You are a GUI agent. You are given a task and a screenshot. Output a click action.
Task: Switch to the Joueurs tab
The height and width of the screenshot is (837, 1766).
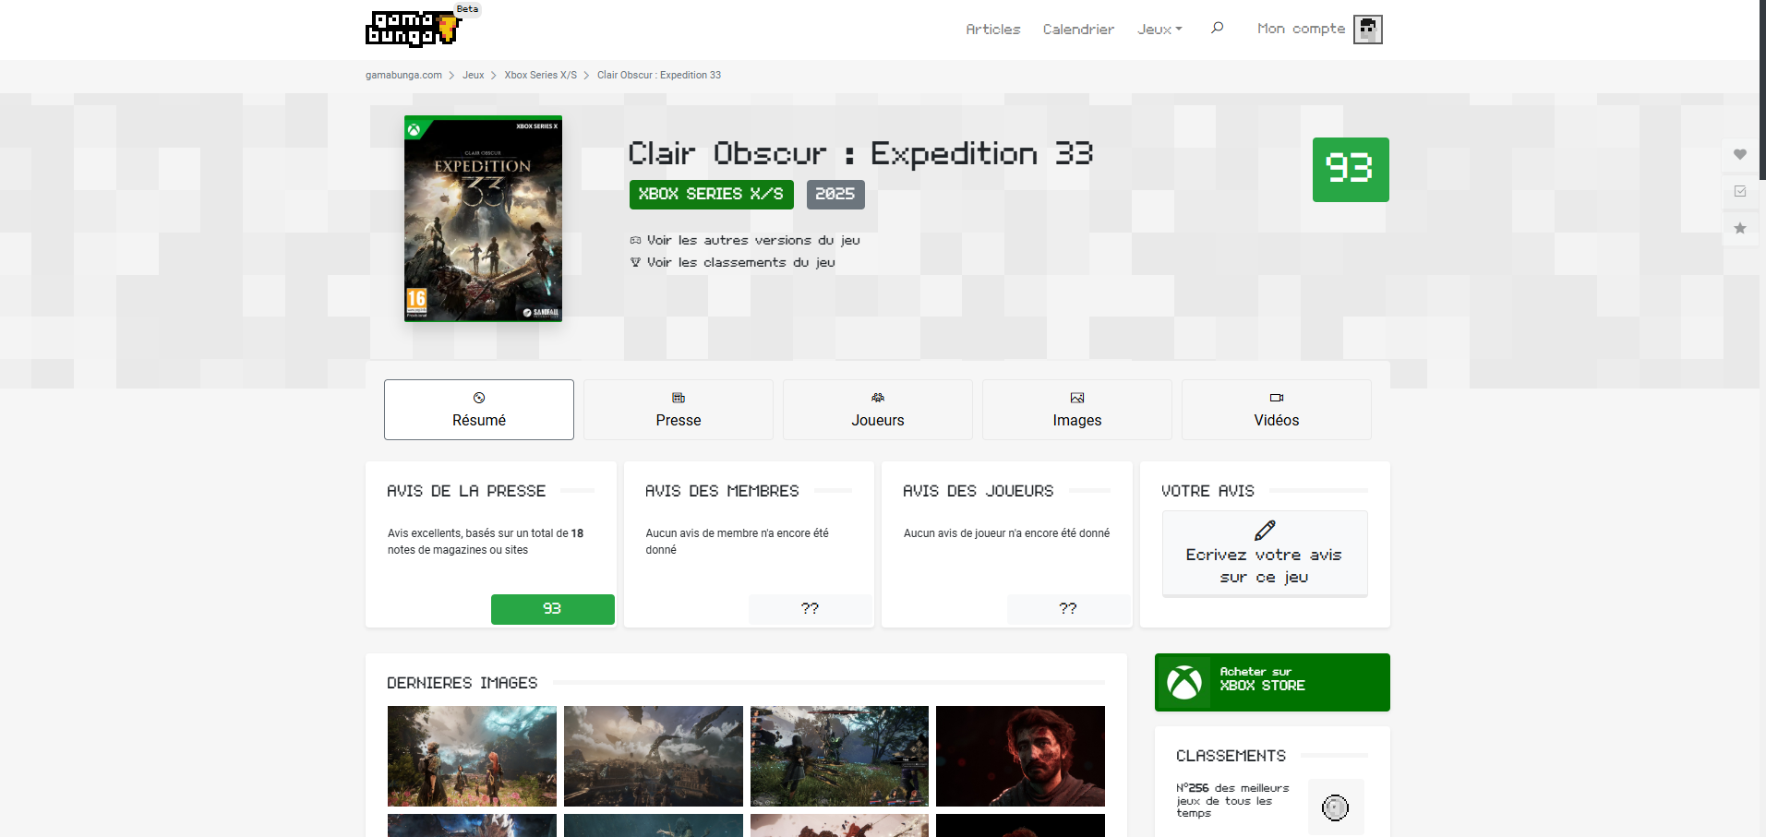878,410
